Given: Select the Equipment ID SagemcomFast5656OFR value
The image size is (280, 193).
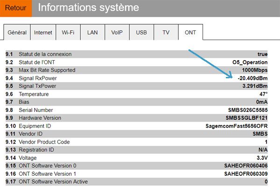Looking at the screenshot, I should click(237, 126).
